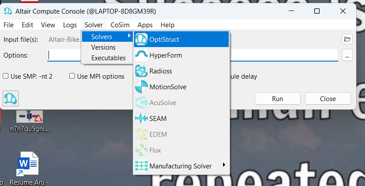Open the Help menu
The image size is (365, 186).
click(x=168, y=25)
